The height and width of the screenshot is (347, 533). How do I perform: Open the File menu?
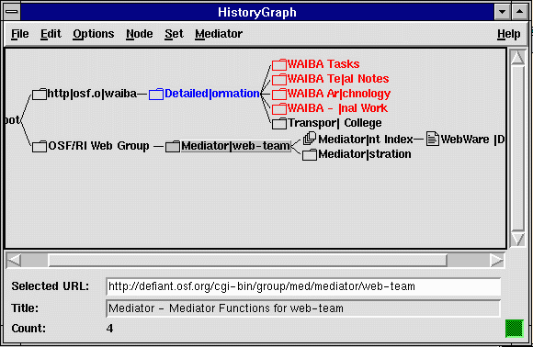pos(19,34)
